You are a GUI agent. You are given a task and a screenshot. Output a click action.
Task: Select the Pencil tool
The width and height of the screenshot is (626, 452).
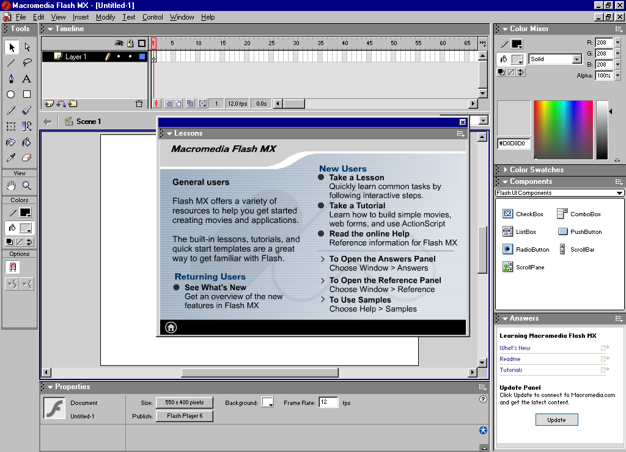(12, 110)
